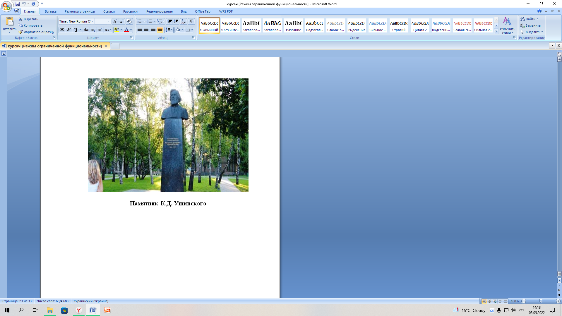Image resolution: width=562 pixels, height=316 pixels.
Task: Open the Главная ribbon tab
Action: (x=30, y=11)
